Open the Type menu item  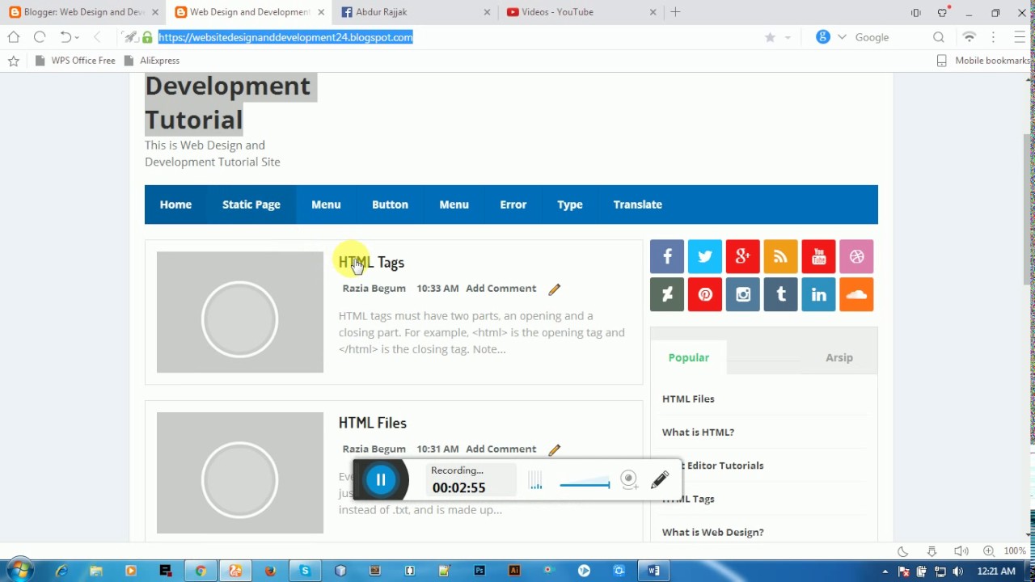click(570, 205)
